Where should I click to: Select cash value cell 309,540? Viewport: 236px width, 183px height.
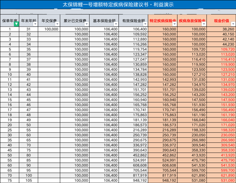(x=222, y=145)
